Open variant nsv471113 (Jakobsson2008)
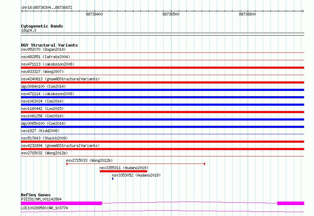This screenshot has width=314, height=216. tap(48, 64)
